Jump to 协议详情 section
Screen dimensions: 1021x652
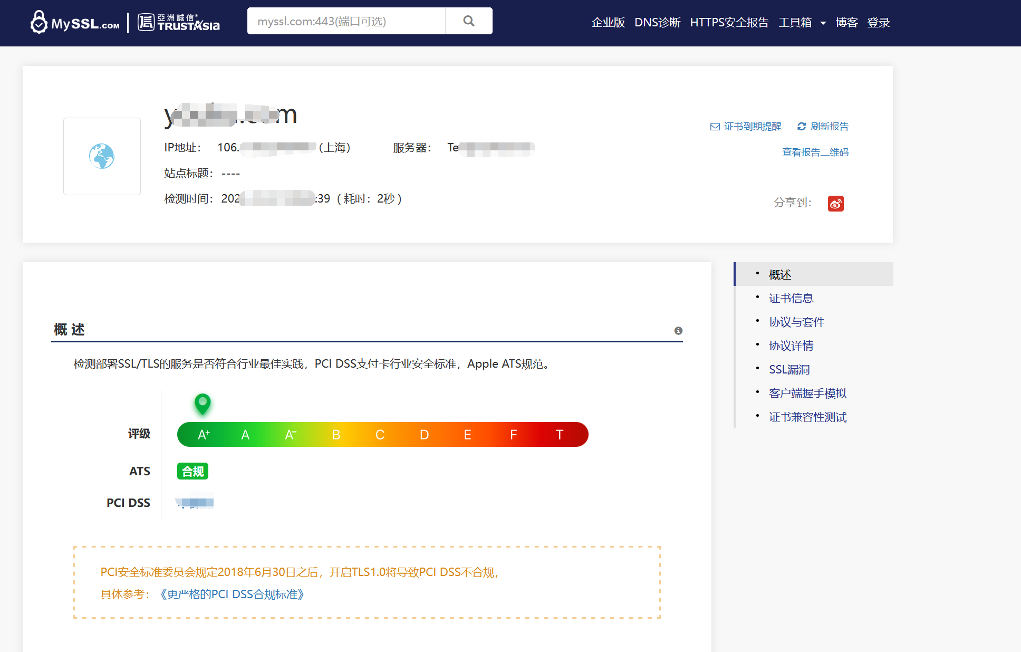[791, 346]
